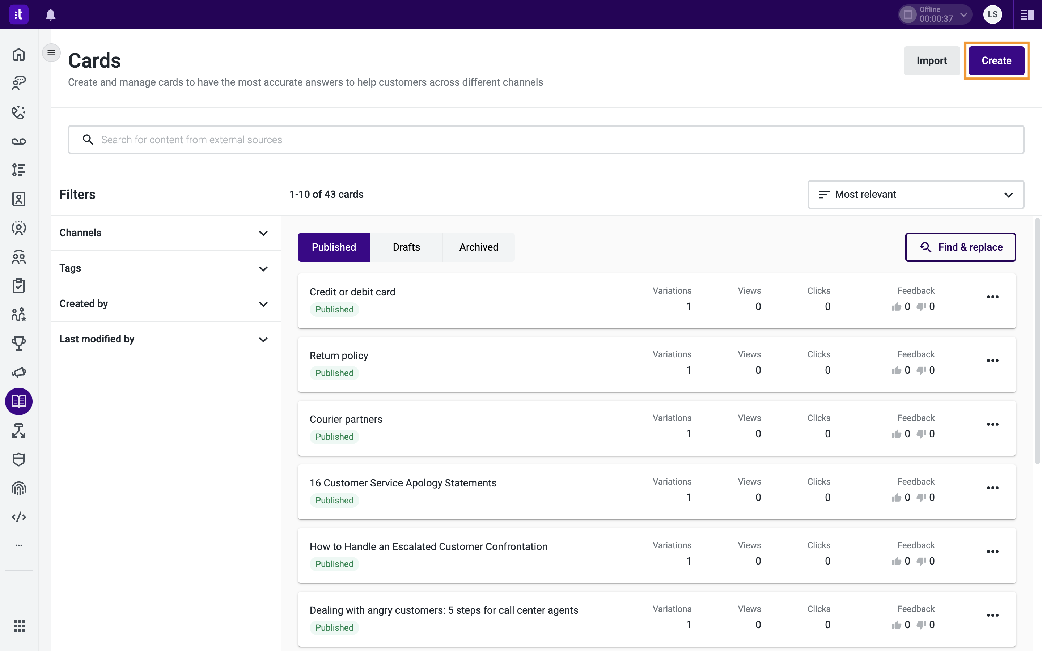The image size is (1042, 651).
Task: Go to Home in sidebar
Action: (x=18, y=54)
